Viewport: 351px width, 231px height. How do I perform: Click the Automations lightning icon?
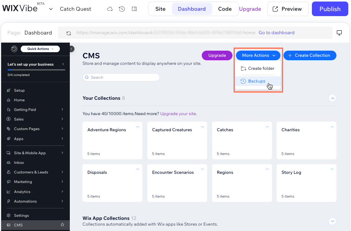(8, 201)
